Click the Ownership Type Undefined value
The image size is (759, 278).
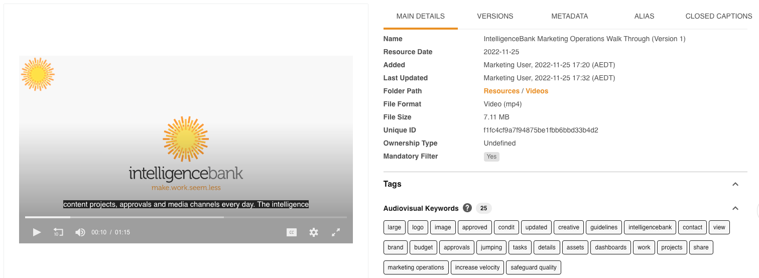pos(499,143)
